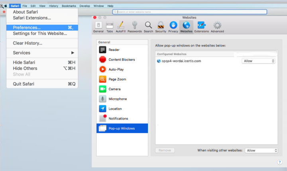Choose Hide Others
The image size is (287, 171).
pos(42,68)
